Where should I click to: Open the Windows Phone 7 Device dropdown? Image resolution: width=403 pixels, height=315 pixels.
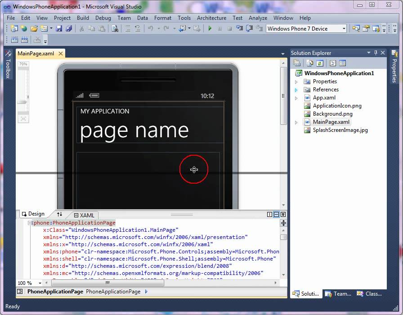pyautogui.click(x=344, y=28)
